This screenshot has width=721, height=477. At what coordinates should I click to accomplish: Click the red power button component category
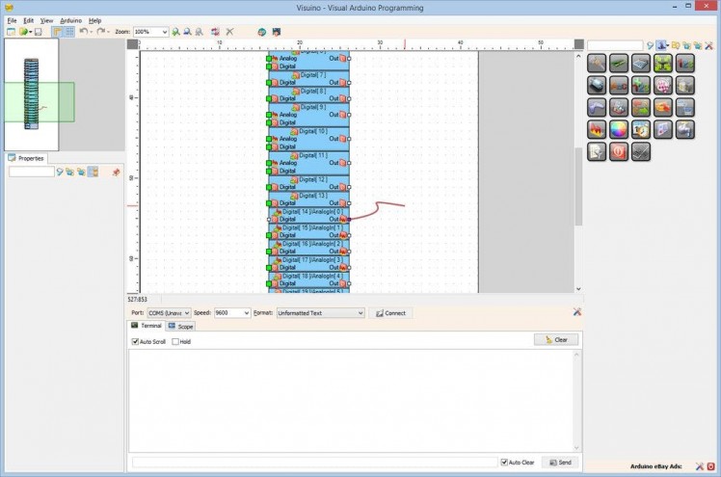pyautogui.click(x=619, y=151)
